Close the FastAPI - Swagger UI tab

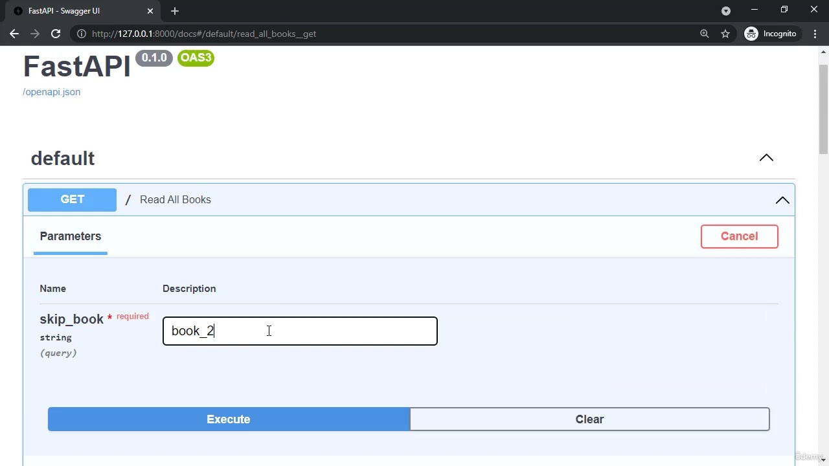coord(150,11)
